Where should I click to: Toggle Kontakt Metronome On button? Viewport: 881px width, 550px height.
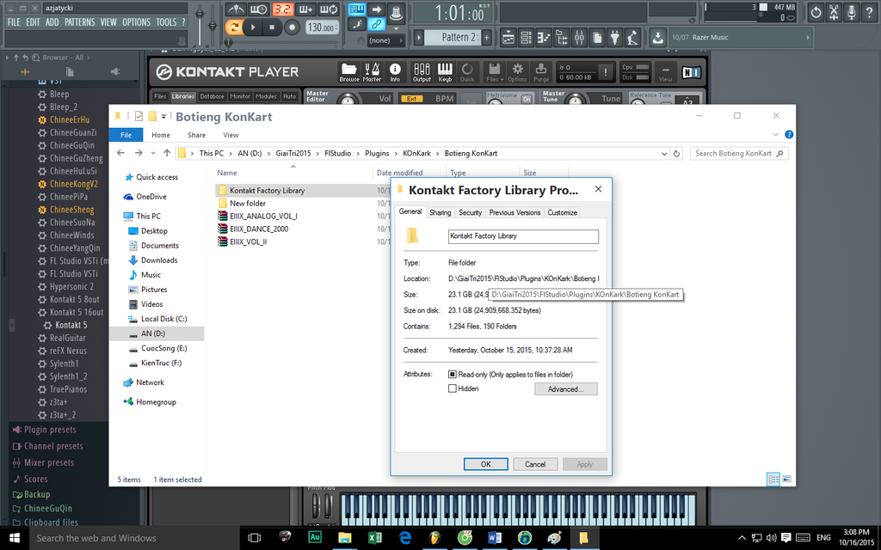click(527, 99)
